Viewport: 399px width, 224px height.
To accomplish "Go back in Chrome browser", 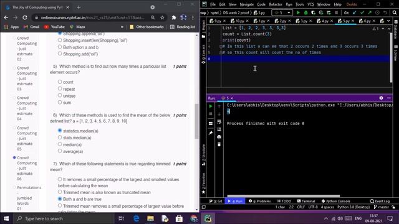I will (6, 17).
